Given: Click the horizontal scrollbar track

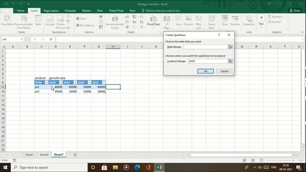Looking at the screenshot, I should (241, 155).
